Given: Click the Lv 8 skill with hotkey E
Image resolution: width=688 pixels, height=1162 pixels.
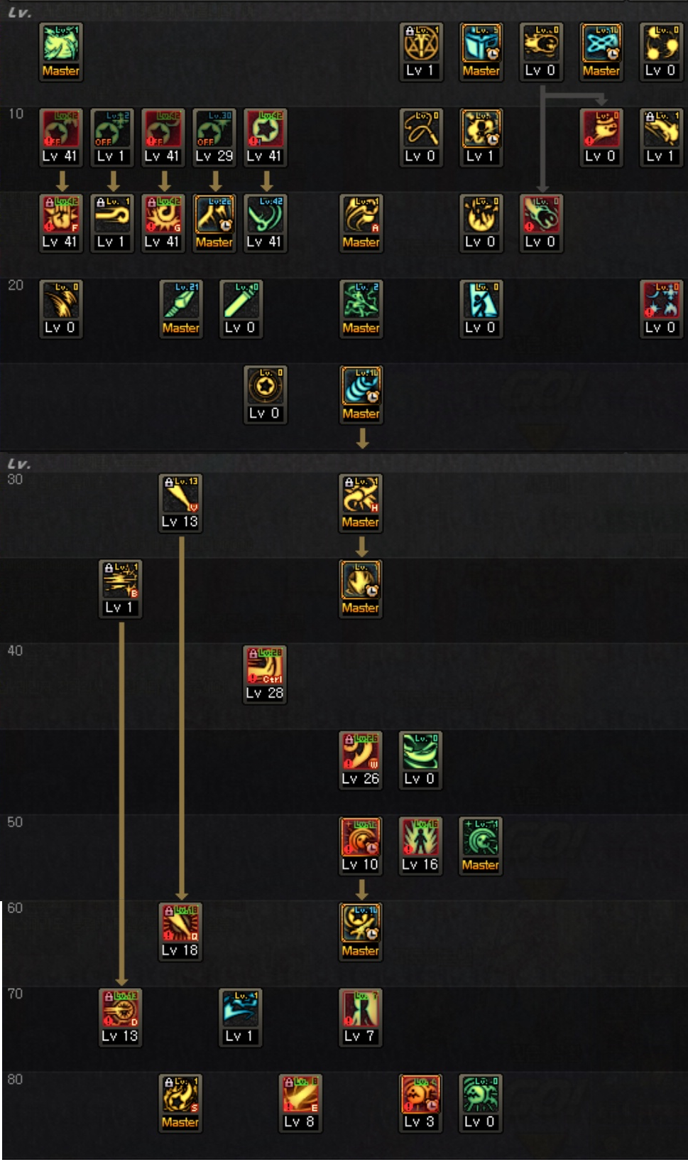Looking at the screenshot, I should pos(300,1096).
